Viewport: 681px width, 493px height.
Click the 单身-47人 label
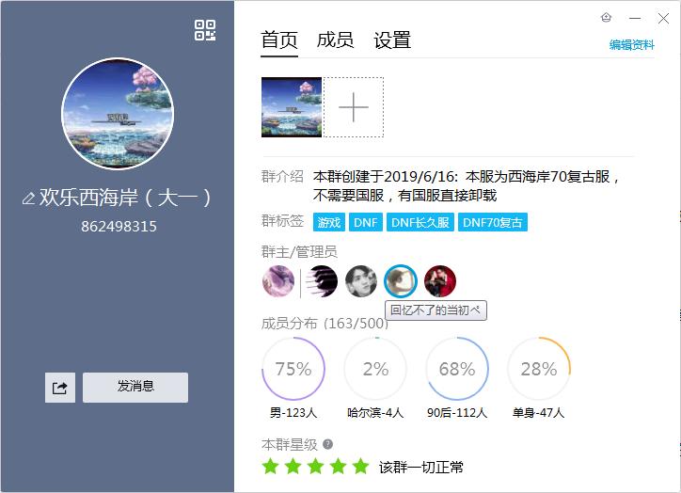tap(539, 412)
